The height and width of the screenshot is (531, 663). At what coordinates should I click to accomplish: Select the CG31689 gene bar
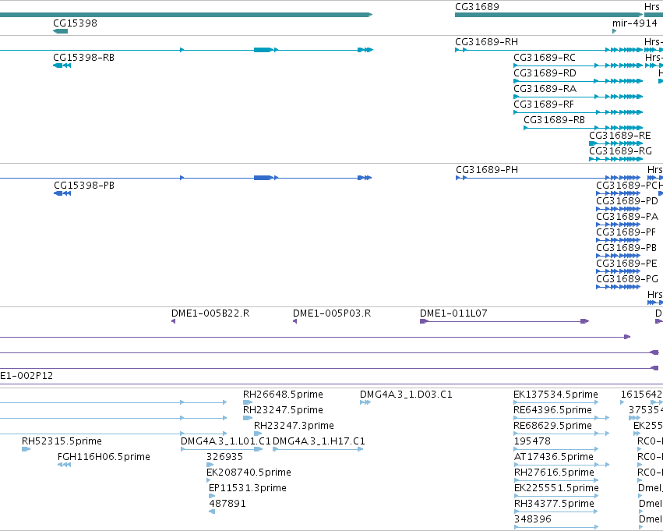548,15
